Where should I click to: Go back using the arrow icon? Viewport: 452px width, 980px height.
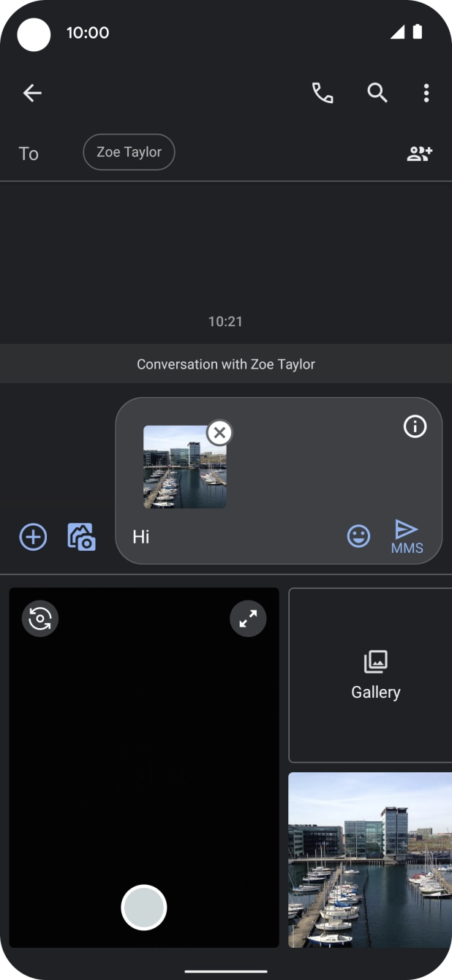32,93
